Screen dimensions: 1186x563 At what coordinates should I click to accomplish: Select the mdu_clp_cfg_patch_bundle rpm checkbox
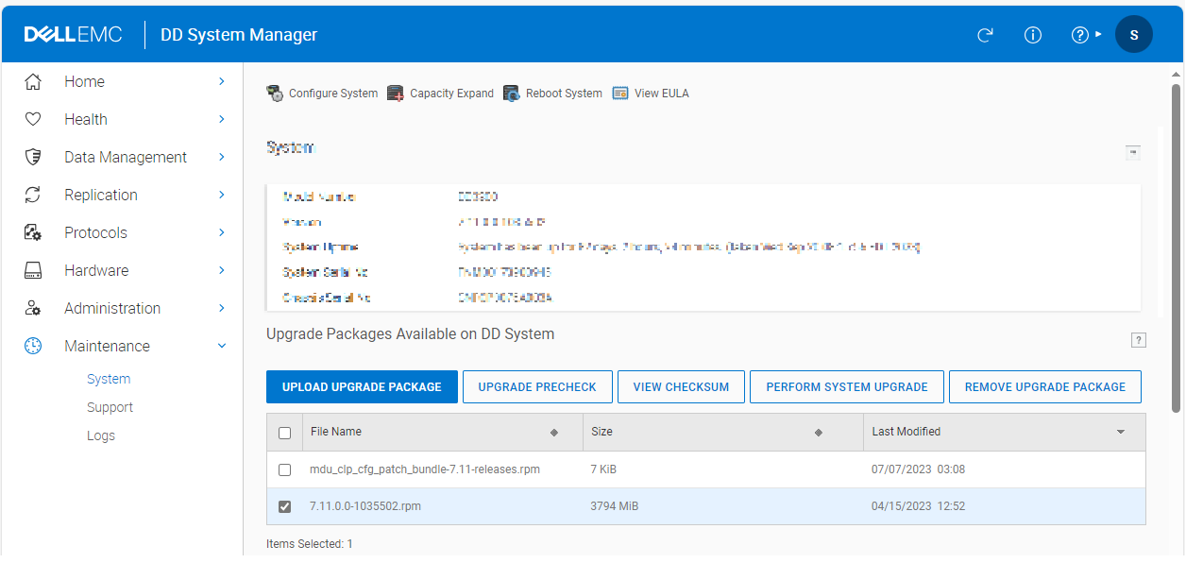[284, 469]
